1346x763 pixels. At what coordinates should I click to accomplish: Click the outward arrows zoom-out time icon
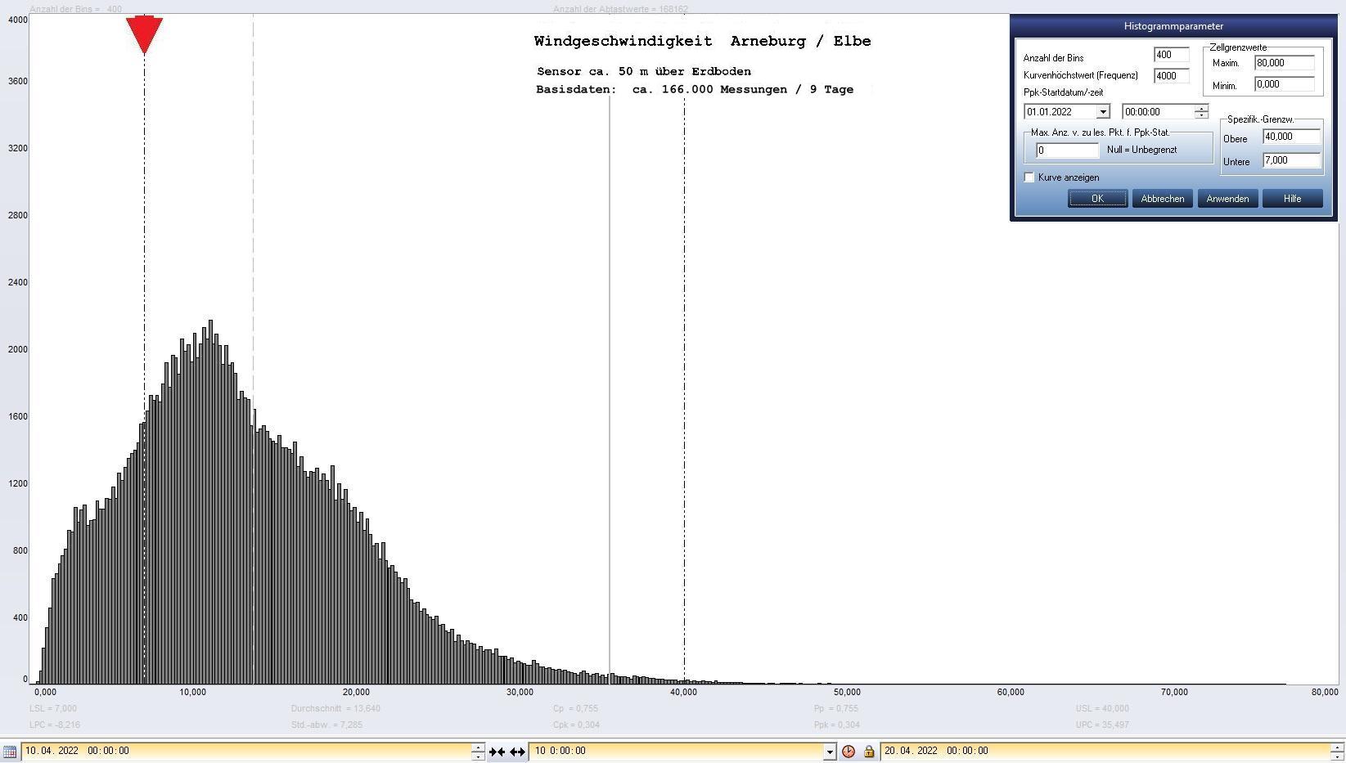coord(517,752)
